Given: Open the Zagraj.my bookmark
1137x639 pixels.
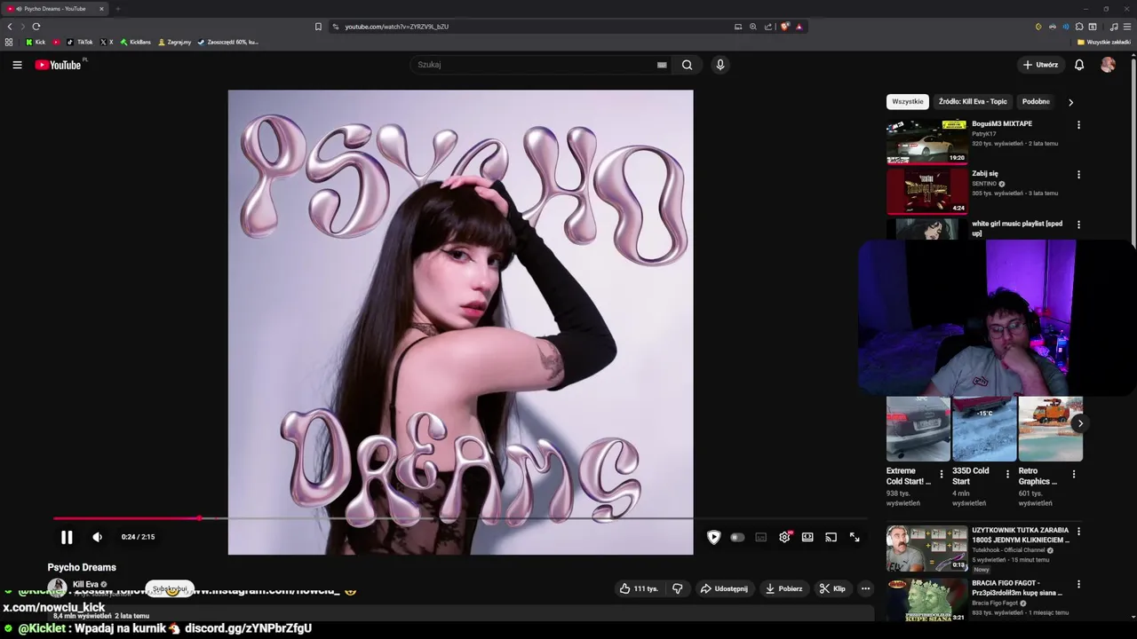Looking at the screenshot, I should click(x=174, y=42).
